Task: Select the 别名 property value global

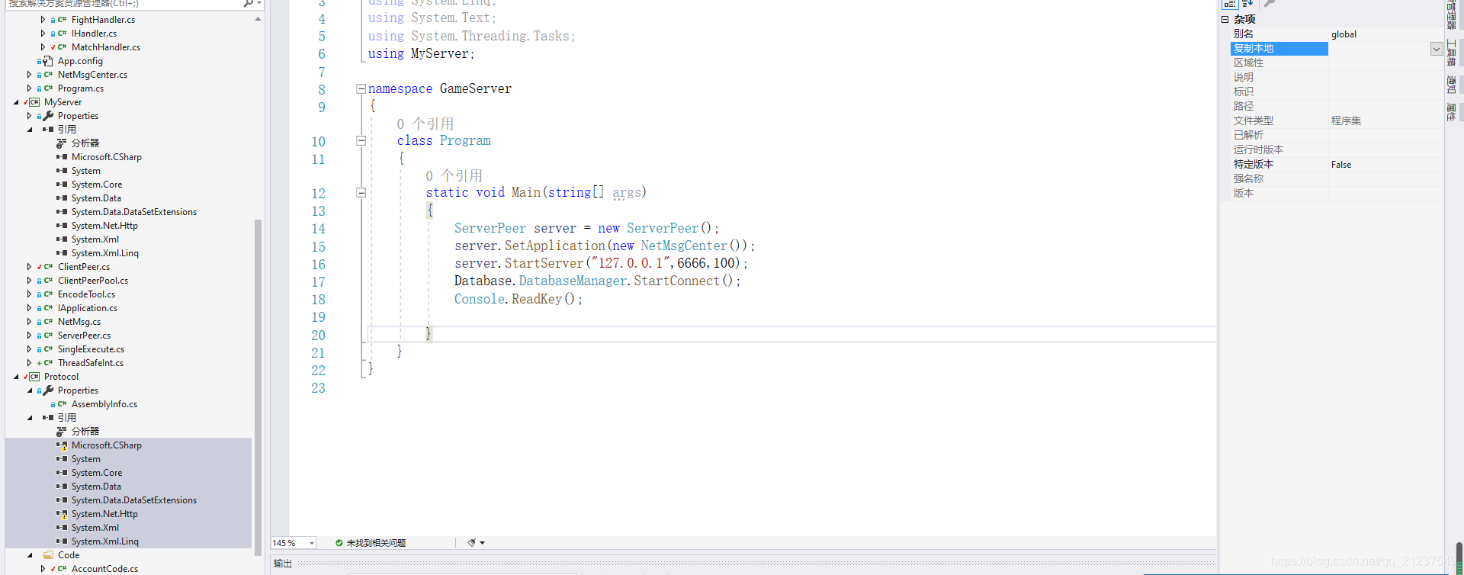Action: click(x=1344, y=34)
